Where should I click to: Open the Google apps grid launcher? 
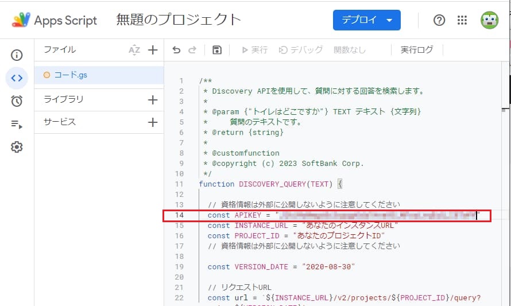coord(462,20)
